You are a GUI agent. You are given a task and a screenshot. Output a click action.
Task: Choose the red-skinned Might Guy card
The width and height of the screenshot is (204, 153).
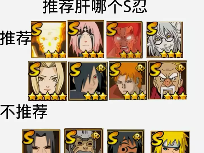pyautogui.click(x=124, y=40)
